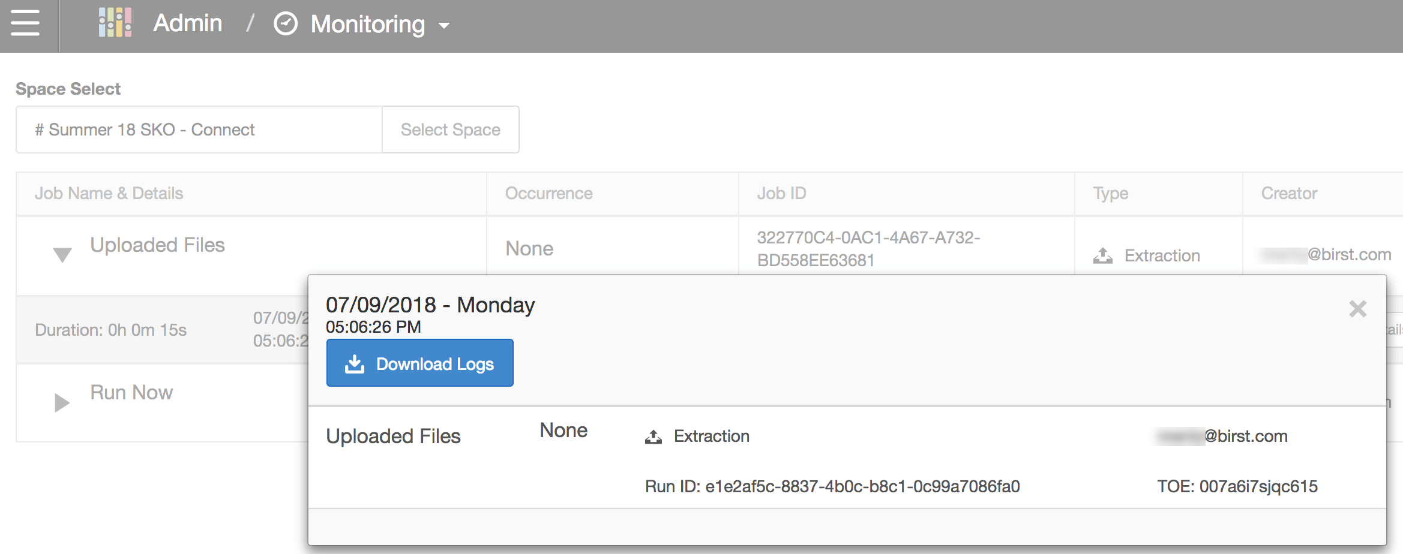This screenshot has height=554, width=1403.
Task: Click the Monitoring clock icon in header
Action: 286,24
